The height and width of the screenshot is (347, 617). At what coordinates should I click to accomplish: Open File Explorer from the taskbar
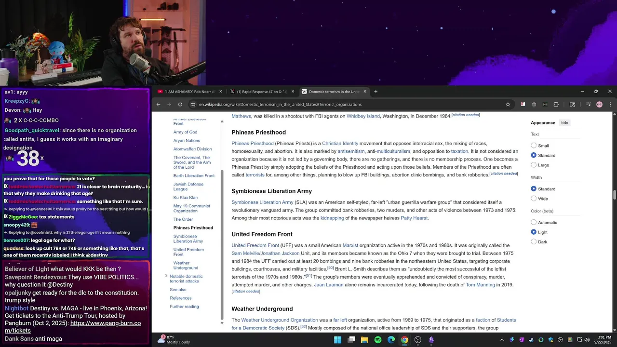click(x=364, y=340)
